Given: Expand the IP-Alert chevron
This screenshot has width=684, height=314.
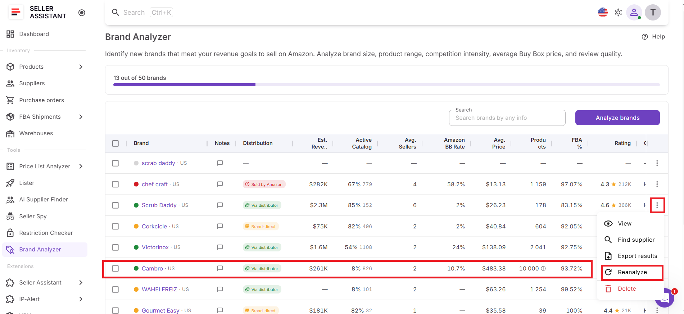Looking at the screenshot, I should coord(81,299).
